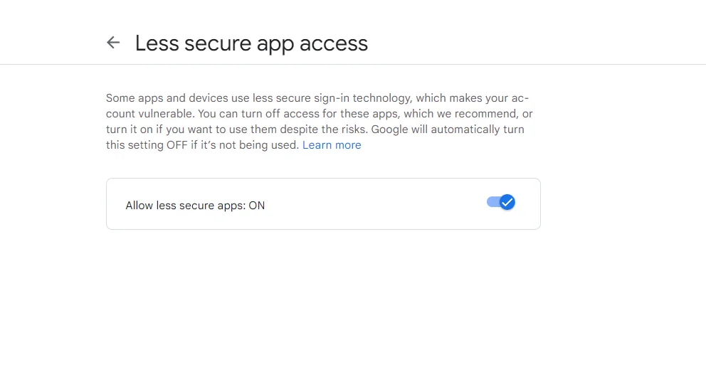Image resolution: width=706 pixels, height=380 pixels.
Task: Click the "Allow less secure apps: ON" label
Action: [195, 206]
